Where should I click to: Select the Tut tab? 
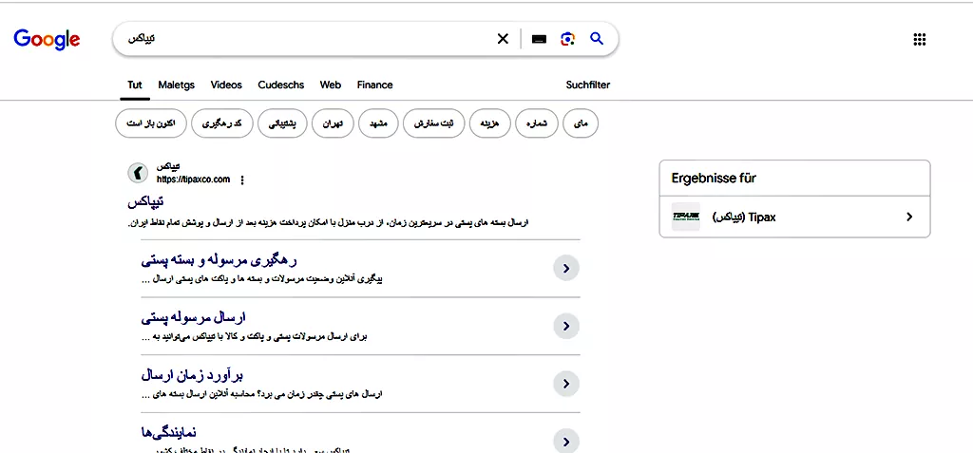(x=135, y=85)
